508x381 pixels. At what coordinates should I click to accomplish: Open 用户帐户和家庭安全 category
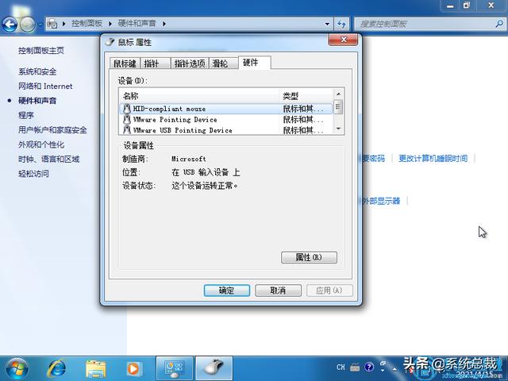pyautogui.click(x=52, y=130)
